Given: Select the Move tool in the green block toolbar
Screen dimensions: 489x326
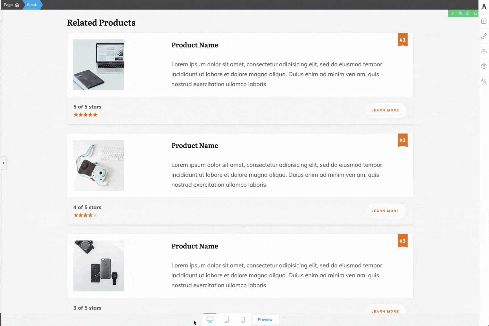Looking at the screenshot, I should click(x=452, y=13).
